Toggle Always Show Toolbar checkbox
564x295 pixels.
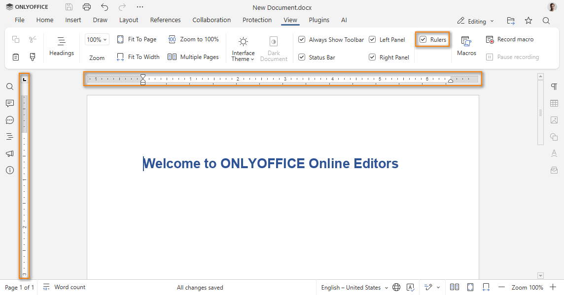[x=302, y=39]
